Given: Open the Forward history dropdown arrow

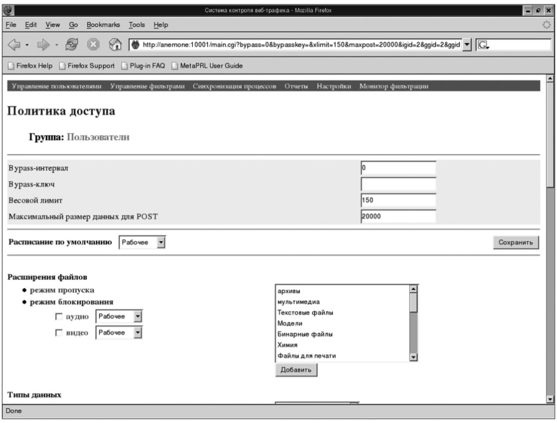Looking at the screenshot, I should (56, 45).
